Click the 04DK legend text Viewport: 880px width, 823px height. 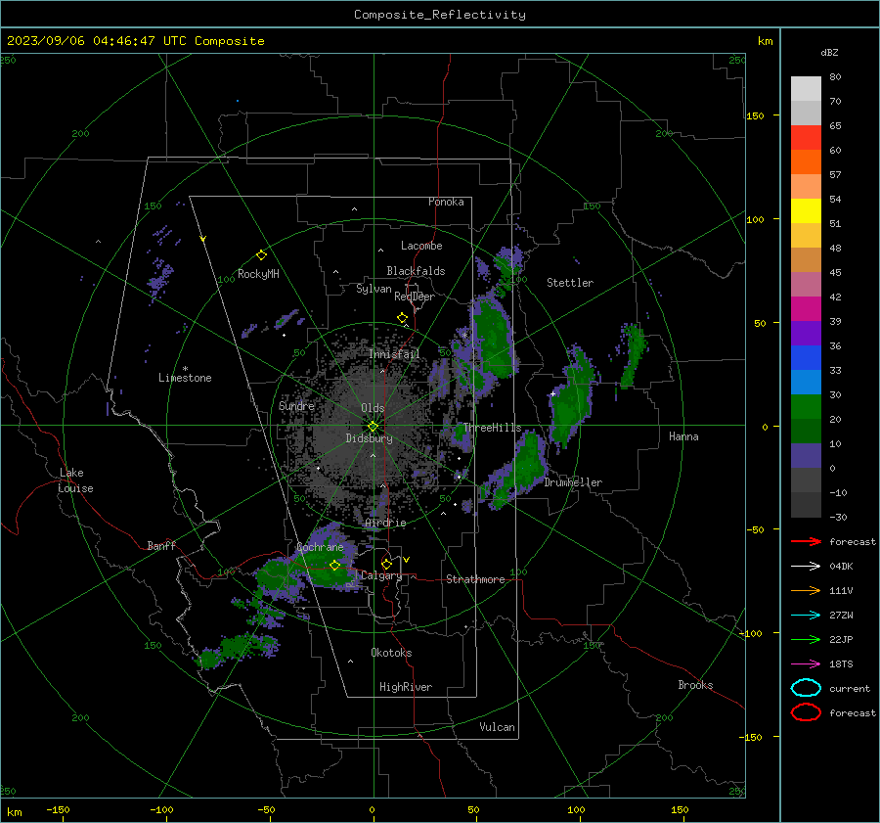click(x=841, y=567)
